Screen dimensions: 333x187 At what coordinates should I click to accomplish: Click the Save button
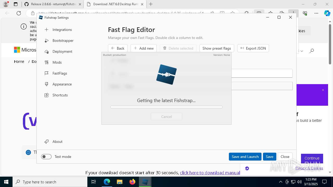click(x=270, y=157)
